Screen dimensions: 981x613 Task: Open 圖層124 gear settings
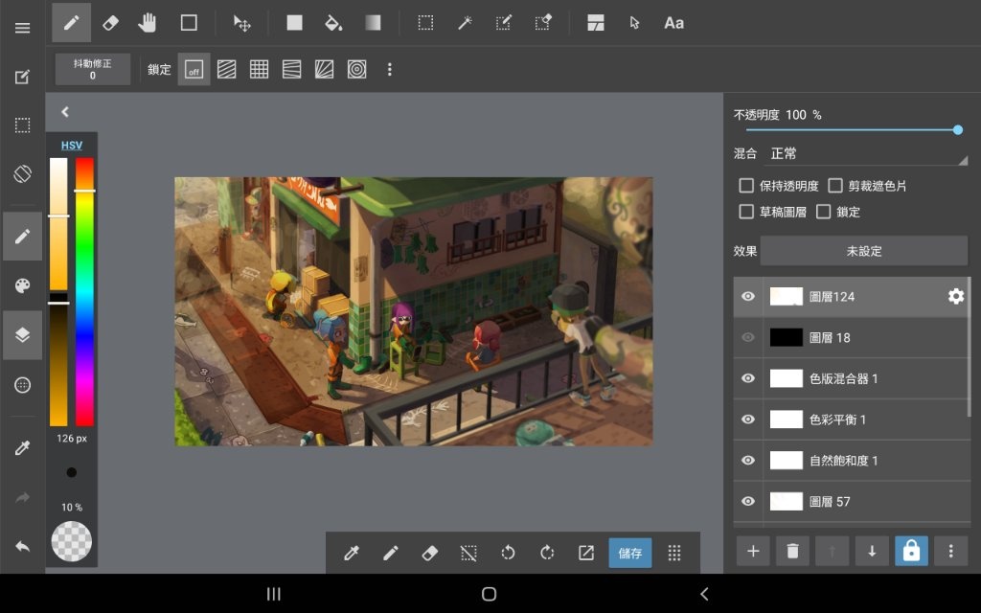coord(955,297)
